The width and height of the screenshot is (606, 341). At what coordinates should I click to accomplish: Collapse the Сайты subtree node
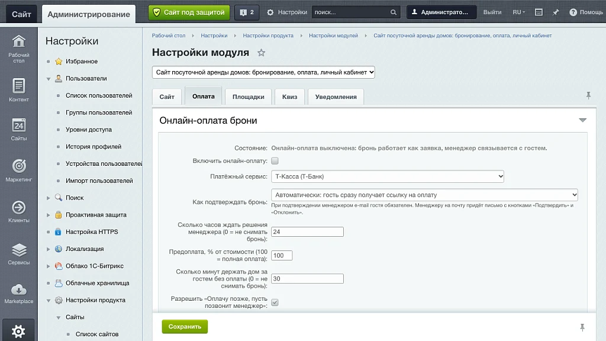point(59,317)
